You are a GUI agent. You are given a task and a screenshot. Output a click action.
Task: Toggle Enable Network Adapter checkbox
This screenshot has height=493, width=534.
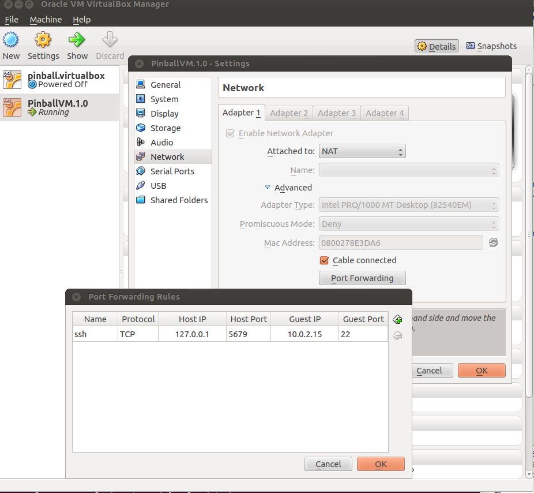coord(230,133)
